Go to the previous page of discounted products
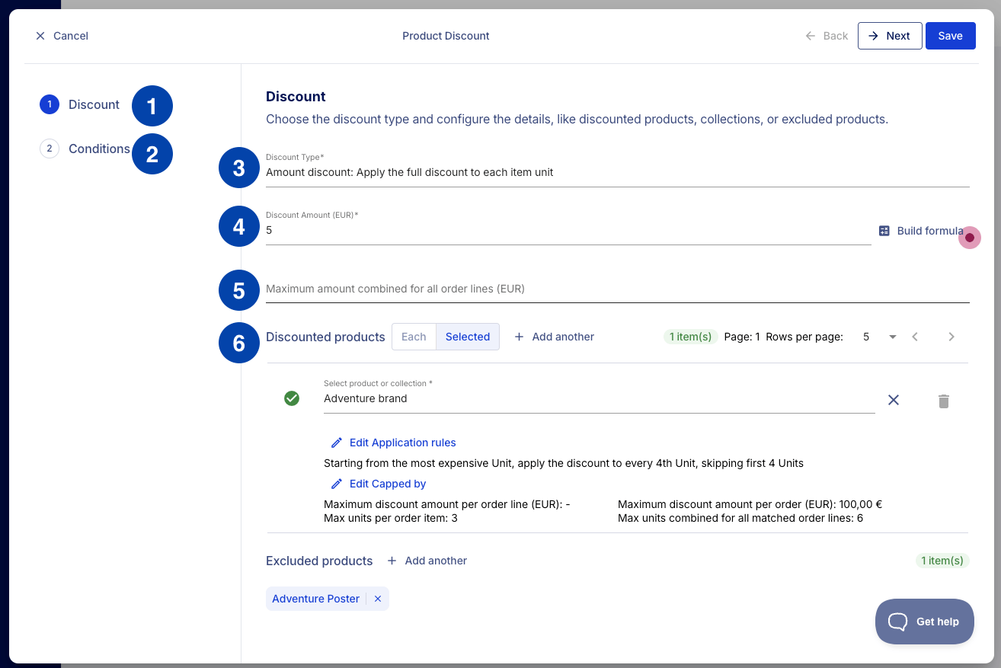 coord(916,337)
